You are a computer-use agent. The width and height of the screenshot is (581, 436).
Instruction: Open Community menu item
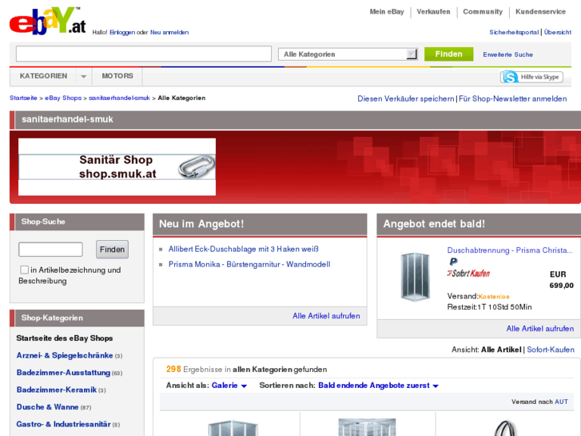pyautogui.click(x=483, y=12)
